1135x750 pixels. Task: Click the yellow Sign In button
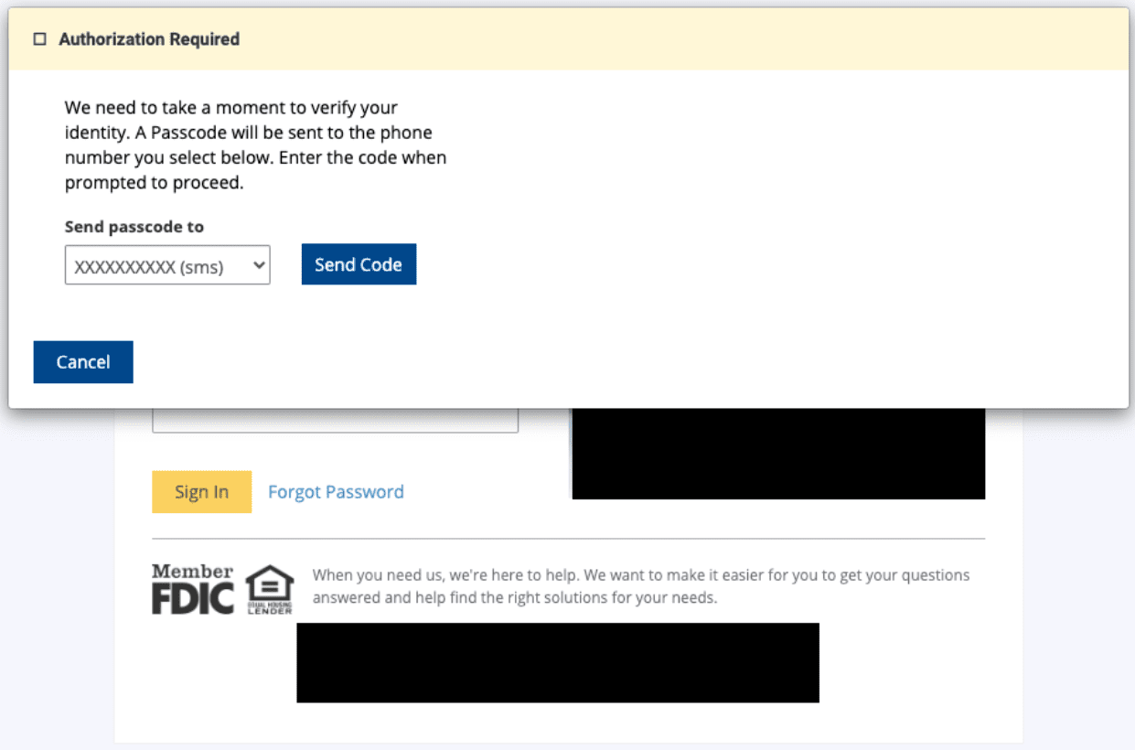tap(201, 492)
